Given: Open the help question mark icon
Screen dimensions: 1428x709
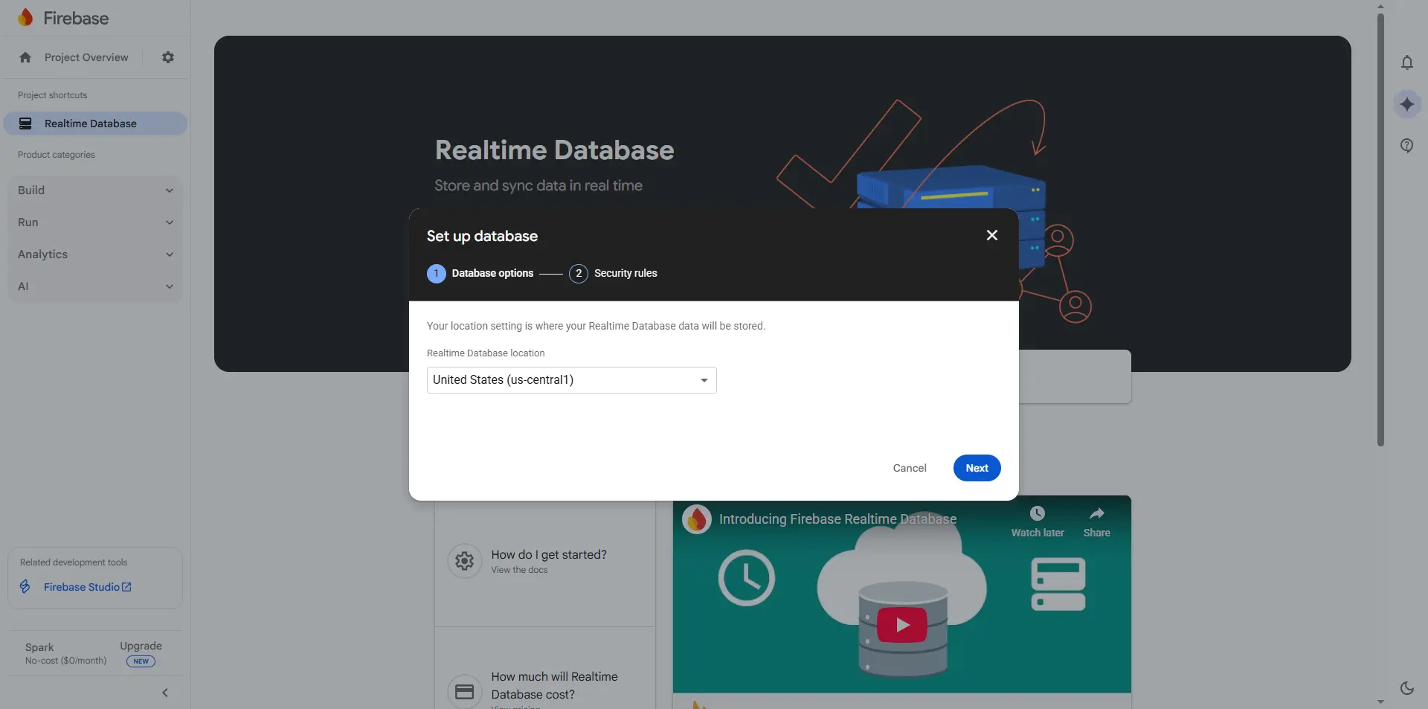Looking at the screenshot, I should pos(1406,146).
